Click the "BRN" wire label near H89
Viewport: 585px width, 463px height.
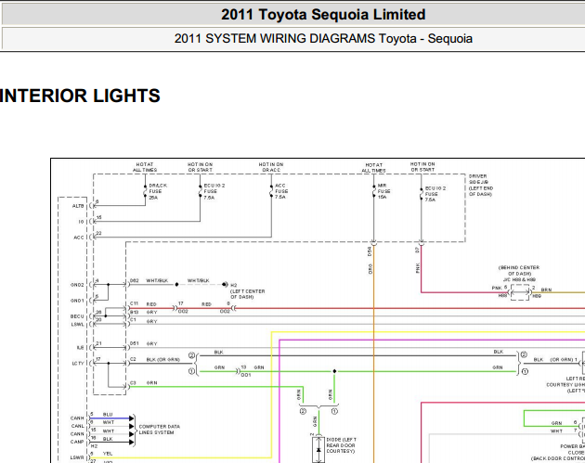coord(547,289)
